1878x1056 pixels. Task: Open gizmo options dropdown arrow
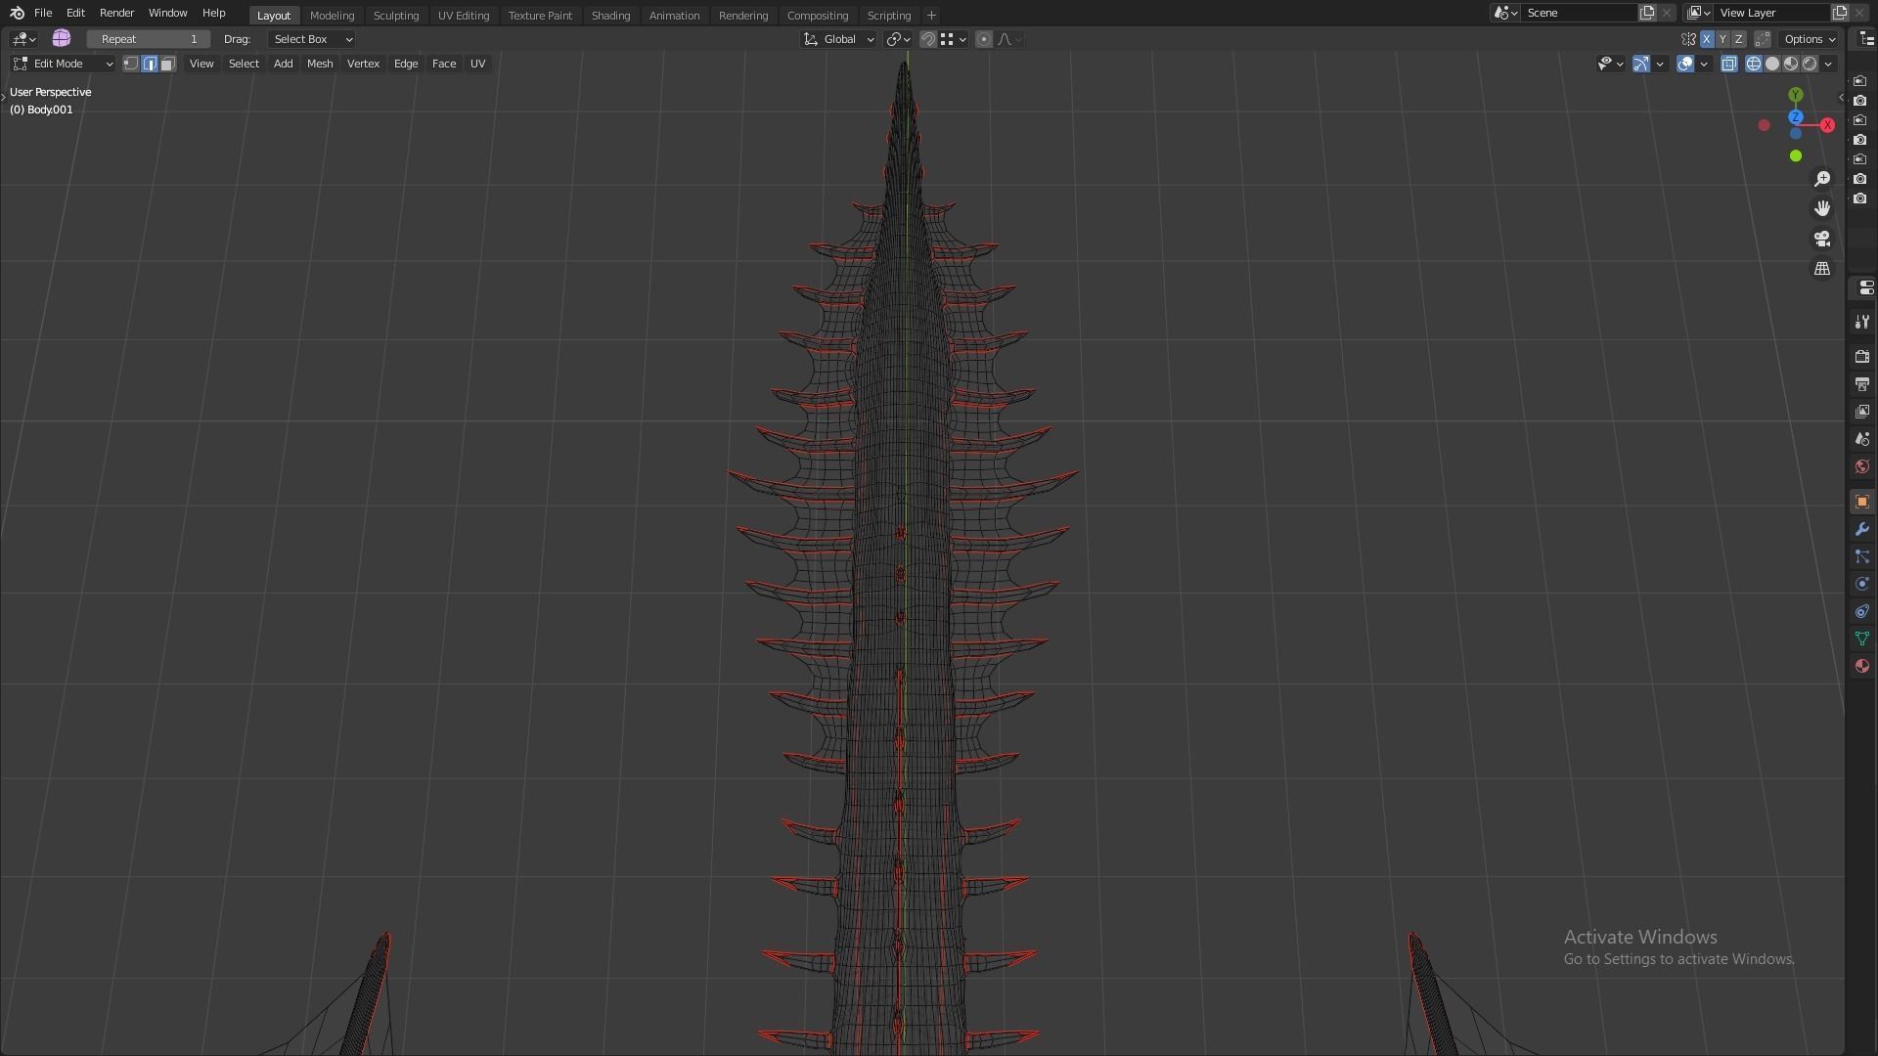click(1660, 64)
